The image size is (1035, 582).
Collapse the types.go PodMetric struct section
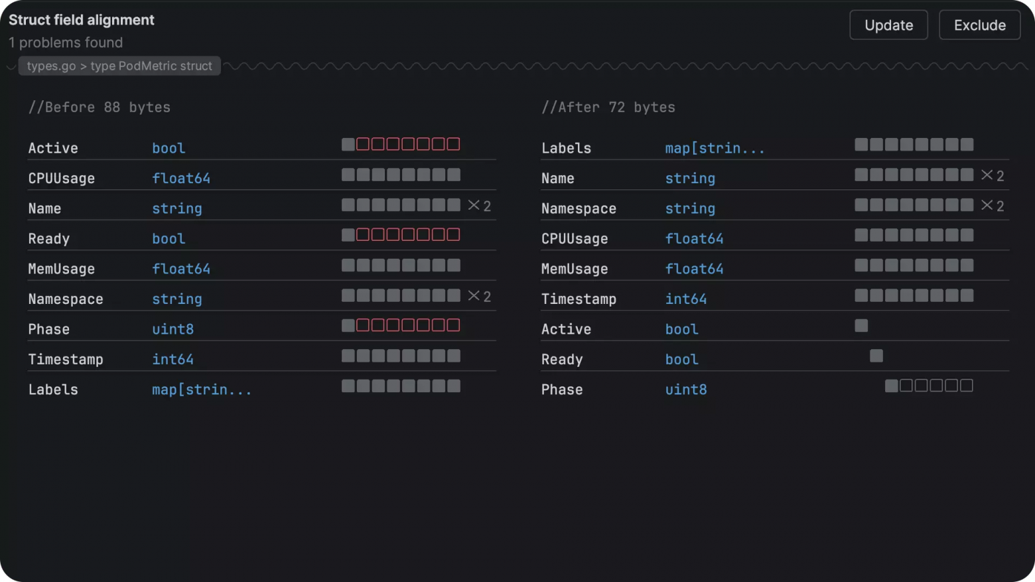coord(11,66)
